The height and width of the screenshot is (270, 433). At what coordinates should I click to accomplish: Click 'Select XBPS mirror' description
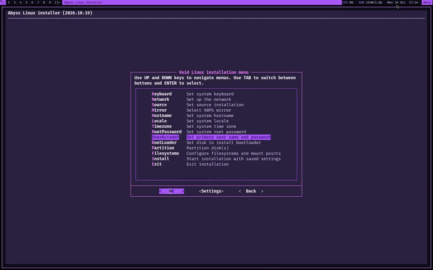click(x=209, y=110)
